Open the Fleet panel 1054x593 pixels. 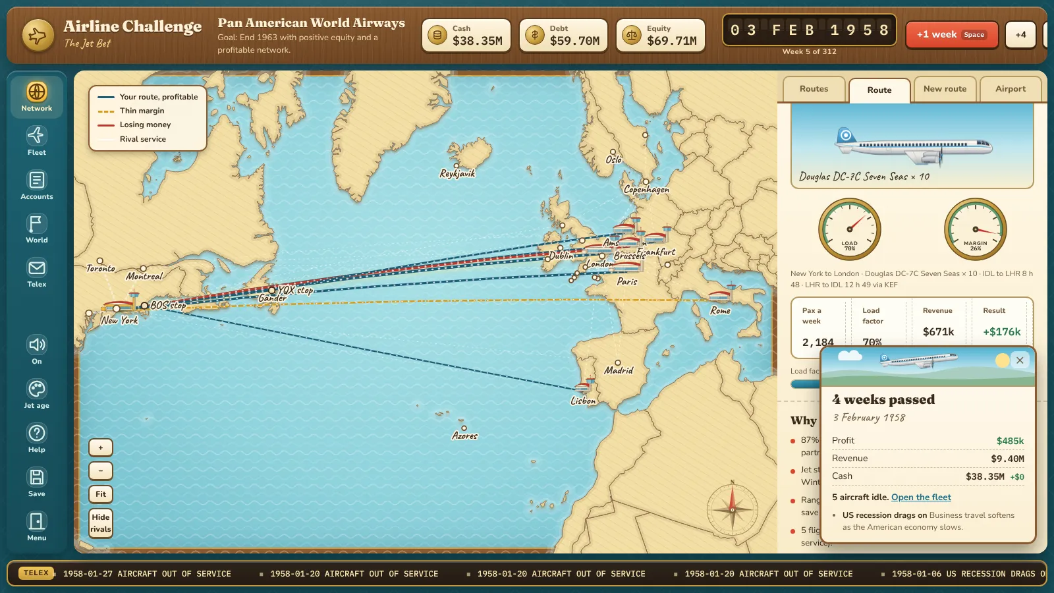tap(37, 141)
